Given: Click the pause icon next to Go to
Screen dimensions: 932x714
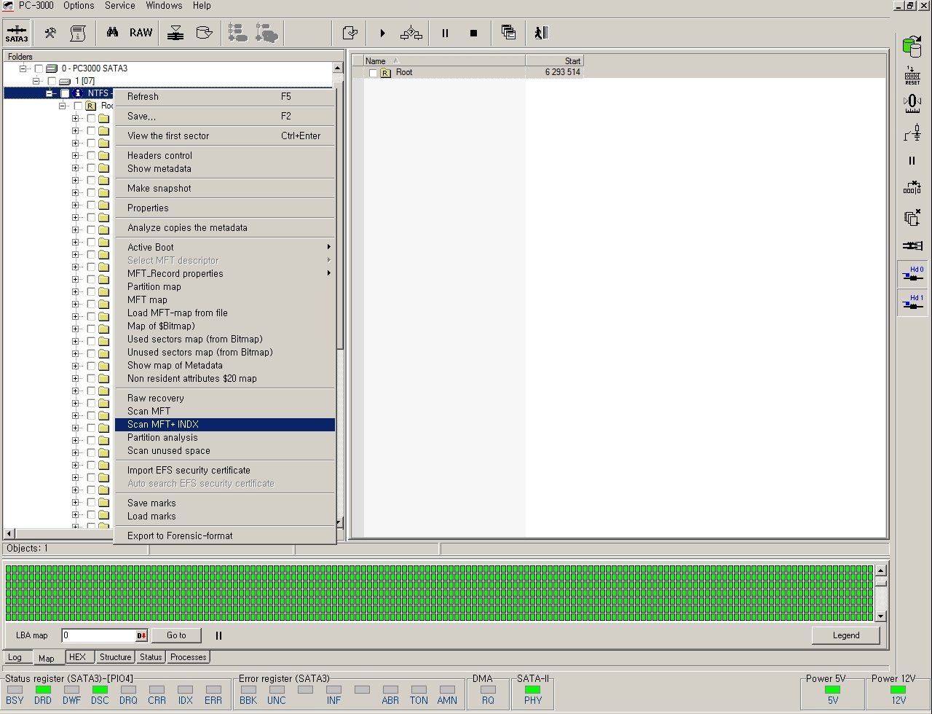Looking at the screenshot, I should [x=218, y=635].
